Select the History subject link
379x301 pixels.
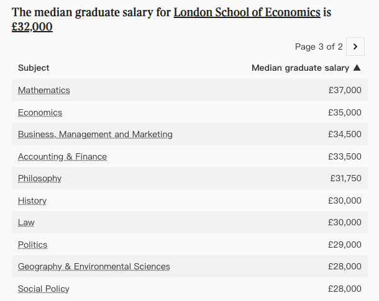pos(32,200)
